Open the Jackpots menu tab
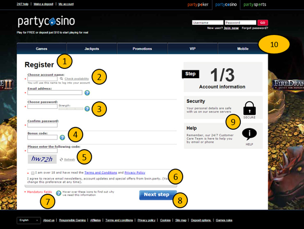 point(92,49)
